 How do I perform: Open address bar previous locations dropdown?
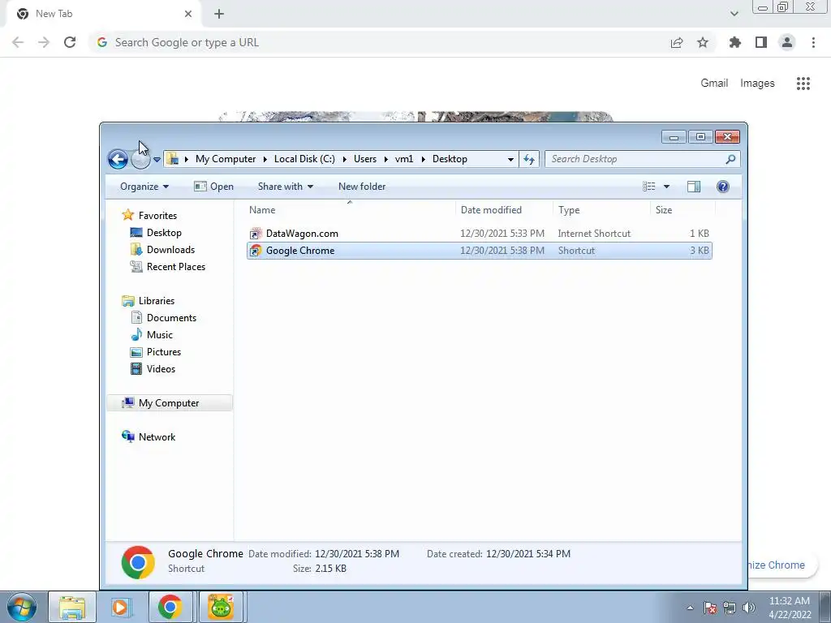510,159
